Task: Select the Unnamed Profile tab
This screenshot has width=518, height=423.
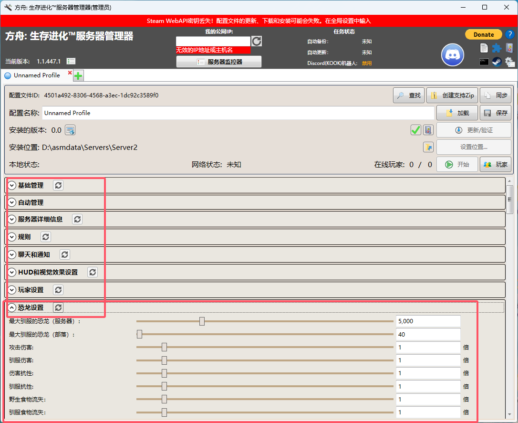Action: tap(37, 75)
